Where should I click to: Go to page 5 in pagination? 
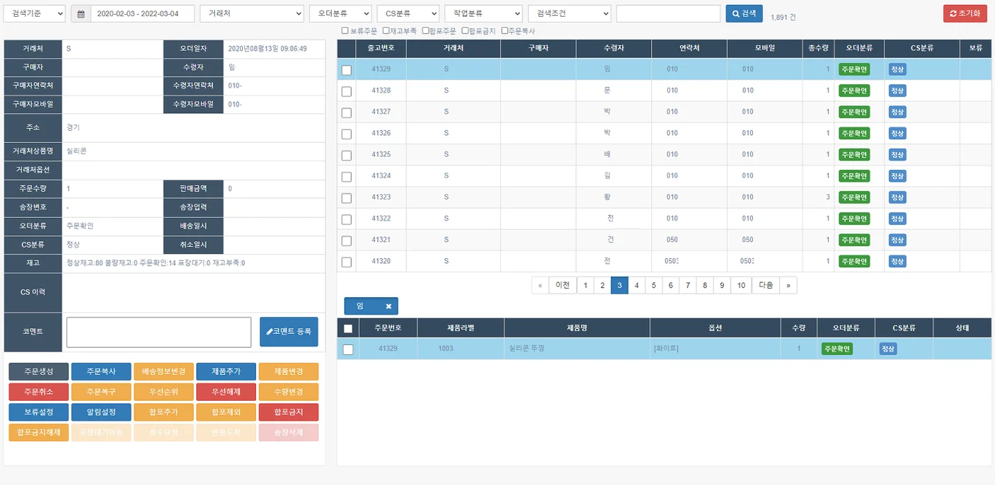(x=653, y=285)
